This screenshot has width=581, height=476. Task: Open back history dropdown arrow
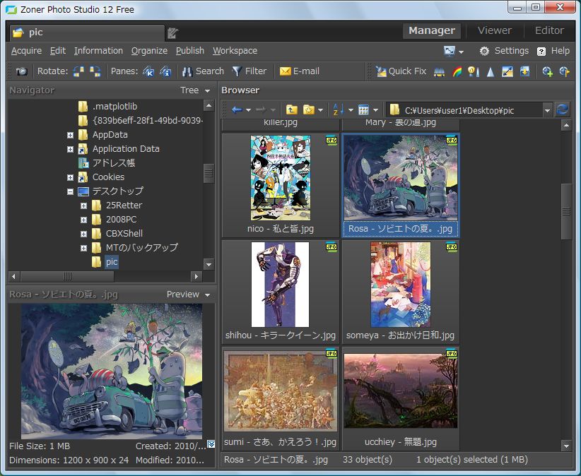coord(248,110)
